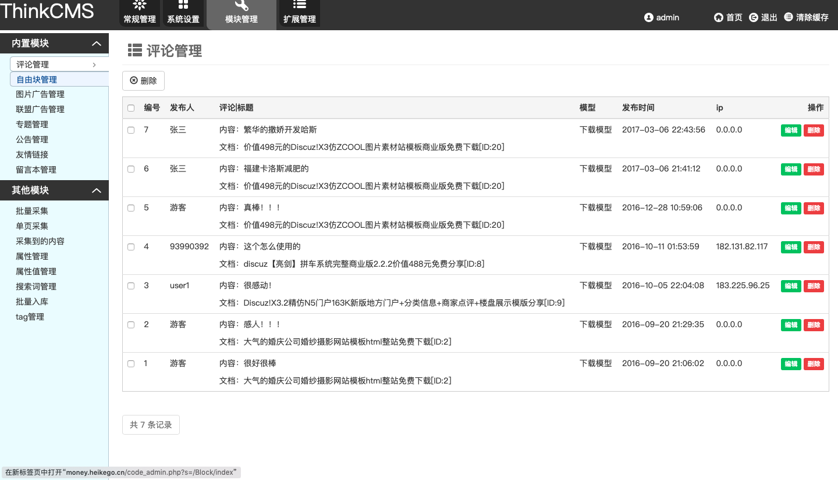The height and width of the screenshot is (480, 838).
Task: Toggle the select-all checkbox in table header
Action: (131, 108)
